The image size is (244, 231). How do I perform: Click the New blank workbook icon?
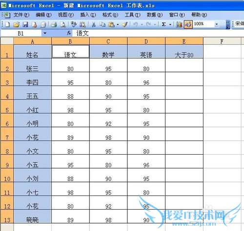[7, 24]
